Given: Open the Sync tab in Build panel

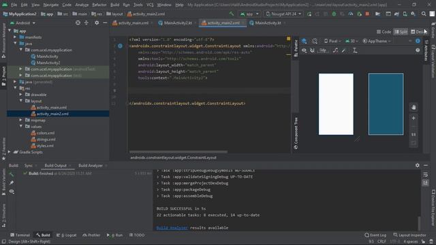Looking at the screenshot, I should coord(29,165).
